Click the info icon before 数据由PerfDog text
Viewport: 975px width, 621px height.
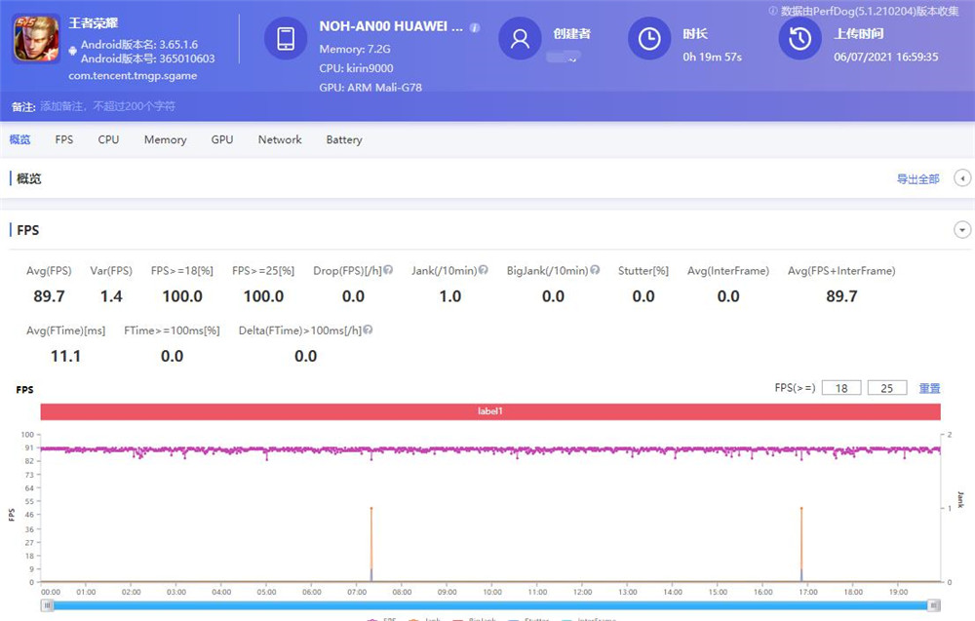tap(773, 11)
